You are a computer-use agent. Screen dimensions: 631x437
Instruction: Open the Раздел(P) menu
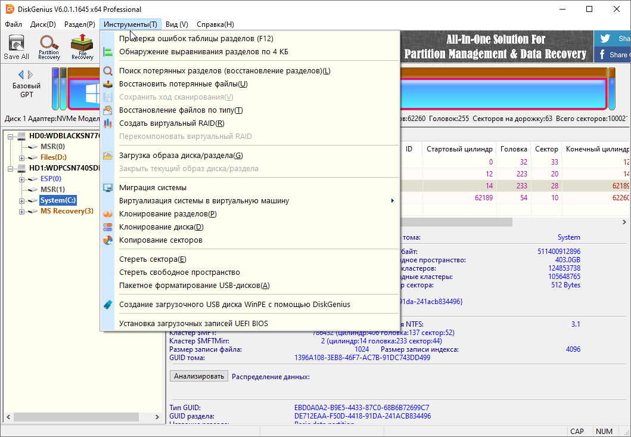click(x=79, y=24)
